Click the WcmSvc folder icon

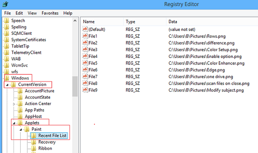pos(7,65)
